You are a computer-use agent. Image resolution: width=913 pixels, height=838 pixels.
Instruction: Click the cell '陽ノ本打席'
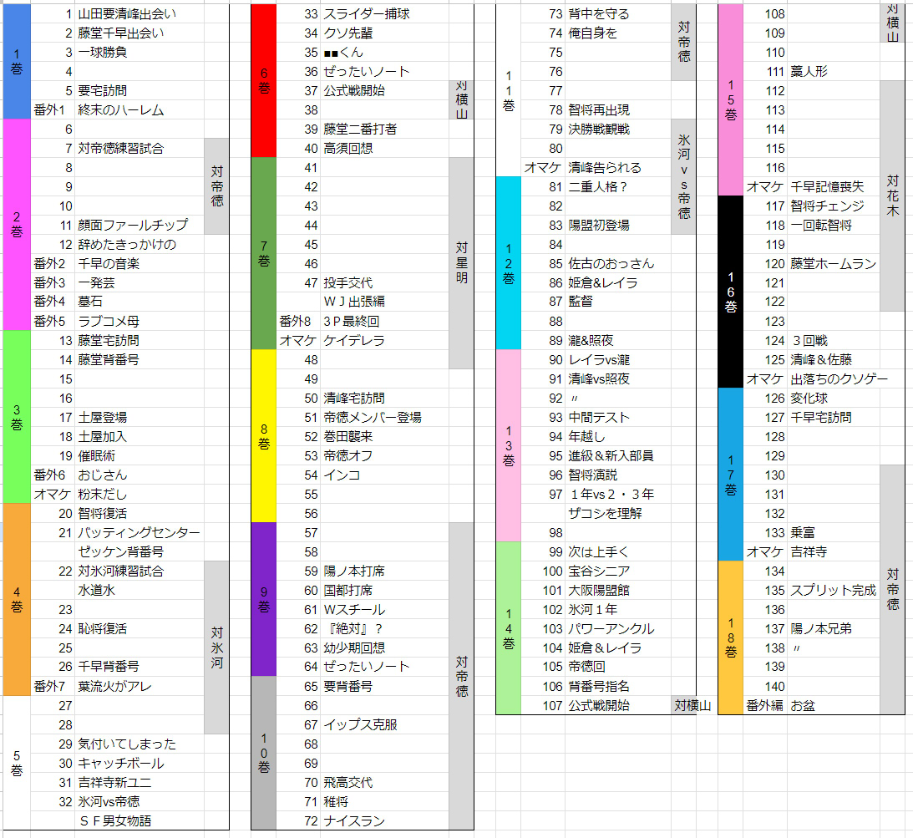click(384, 571)
